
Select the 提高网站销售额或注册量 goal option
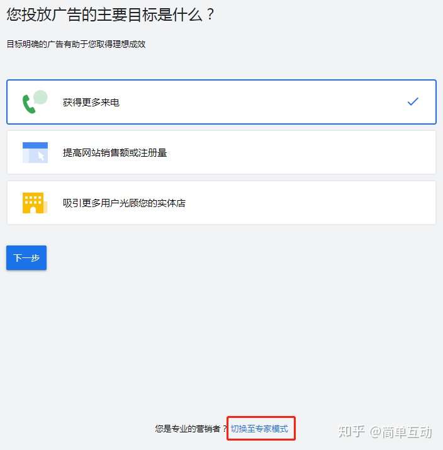(x=221, y=152)
